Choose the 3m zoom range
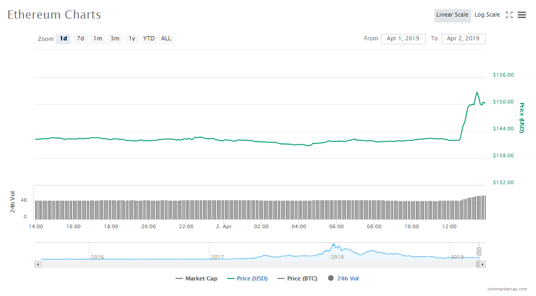 tap(115, 39)
